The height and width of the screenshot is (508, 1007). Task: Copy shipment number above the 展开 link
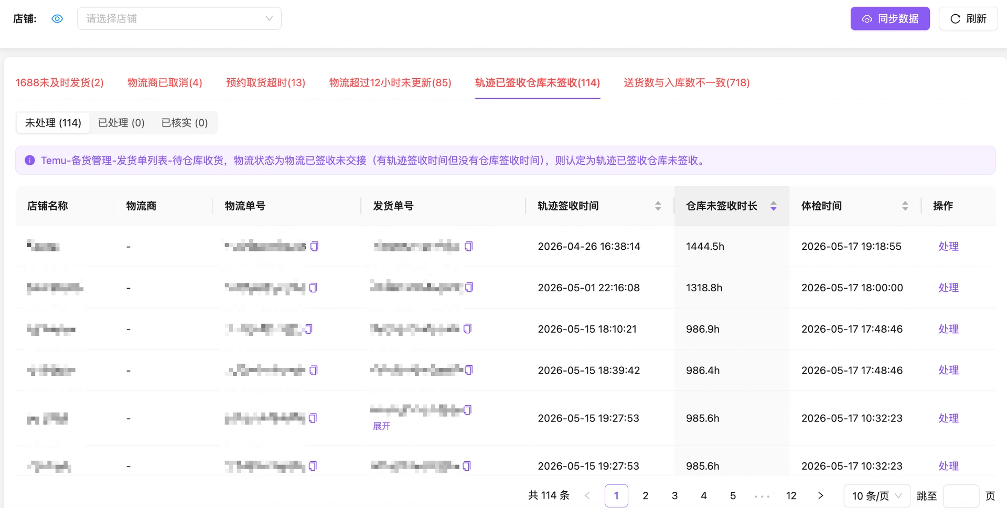click(468, 410)
